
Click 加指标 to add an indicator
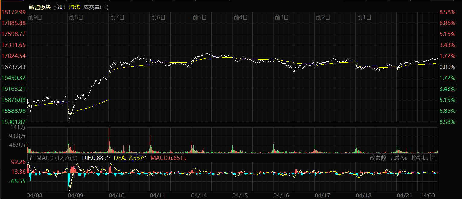399,158
